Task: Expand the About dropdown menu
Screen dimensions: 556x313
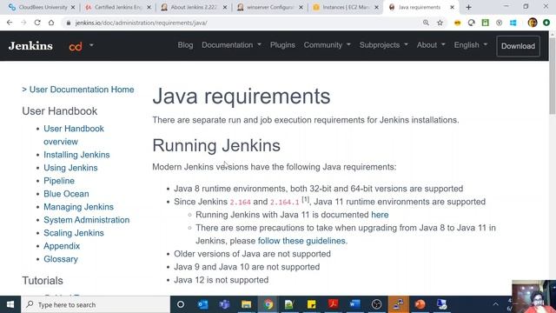Action: 431,45
